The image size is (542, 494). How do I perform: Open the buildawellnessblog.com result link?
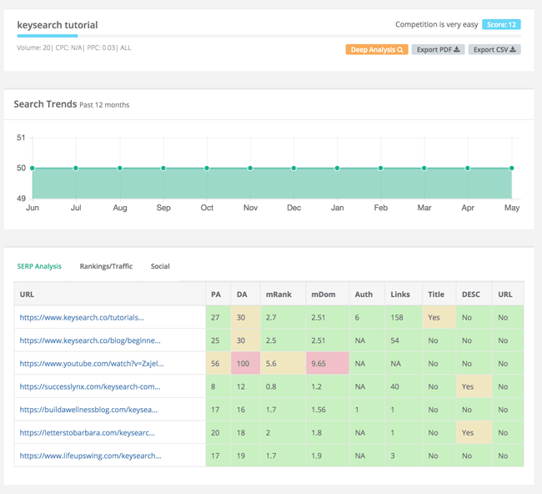click(x=88, y=410)
